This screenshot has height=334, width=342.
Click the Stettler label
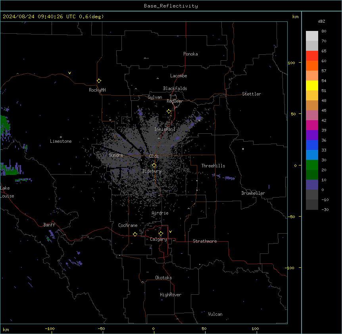click(252, 94)
